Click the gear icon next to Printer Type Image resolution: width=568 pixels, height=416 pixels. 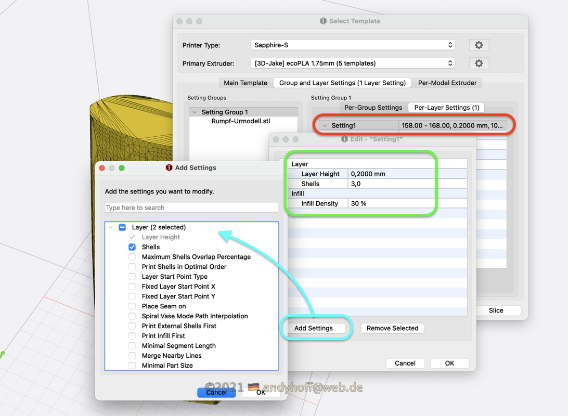coord(479,45)
